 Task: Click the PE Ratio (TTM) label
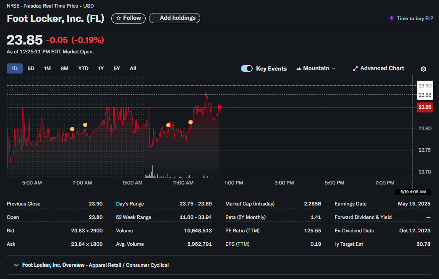243,231
